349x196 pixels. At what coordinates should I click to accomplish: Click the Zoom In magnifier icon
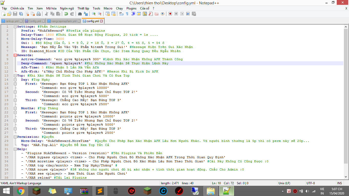tap(94, 14)
